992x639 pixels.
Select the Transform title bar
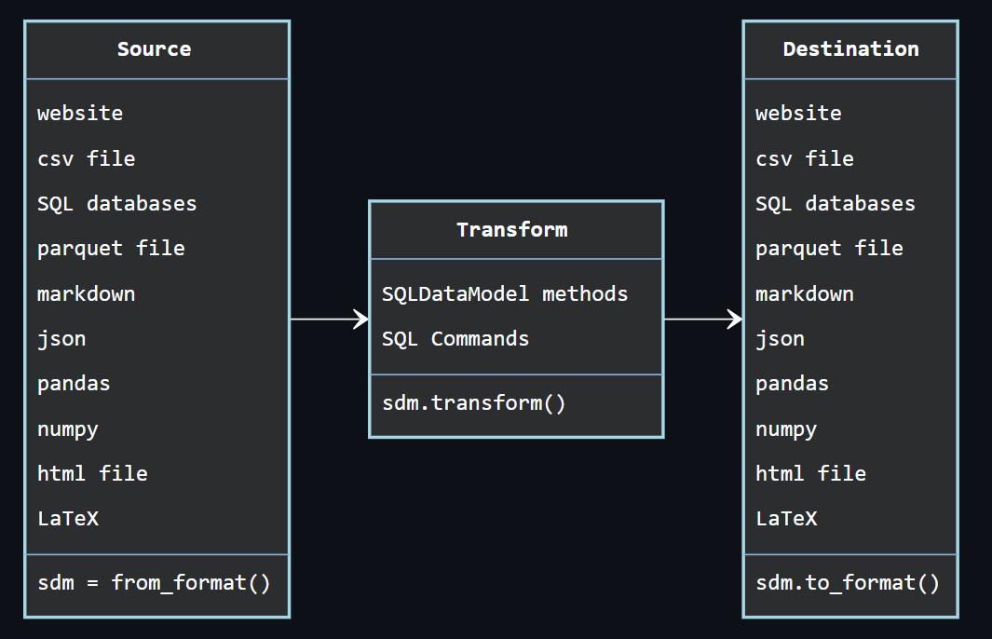point(516,229)
